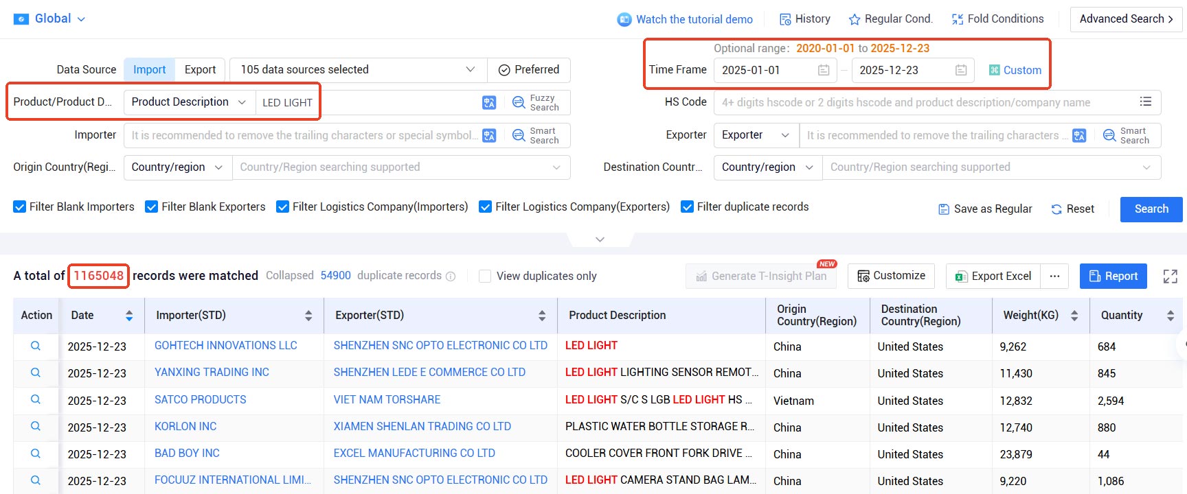View details for BAD BOY INC row
The width and height of the screenshot is (1187, 494).
36,453
